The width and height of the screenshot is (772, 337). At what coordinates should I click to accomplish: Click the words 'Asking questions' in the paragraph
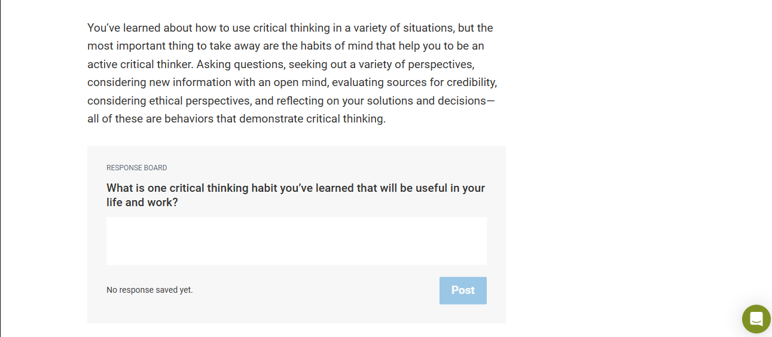243,64
